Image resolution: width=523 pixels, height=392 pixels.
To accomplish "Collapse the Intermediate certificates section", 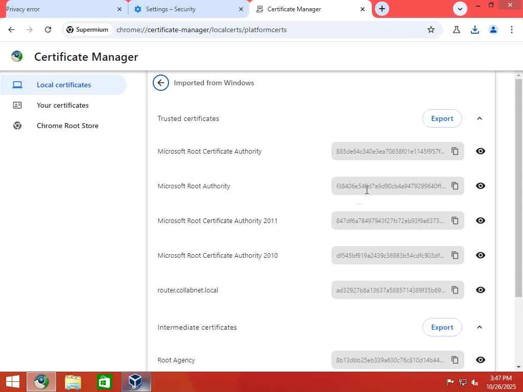I will tap(480, 327).
